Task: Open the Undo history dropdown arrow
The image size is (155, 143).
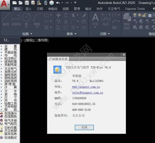Action: coord(62,3)
